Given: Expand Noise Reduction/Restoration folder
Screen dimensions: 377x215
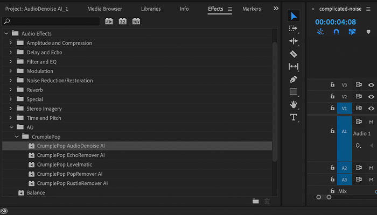Looking at the screenshot, I should (11, 81).
